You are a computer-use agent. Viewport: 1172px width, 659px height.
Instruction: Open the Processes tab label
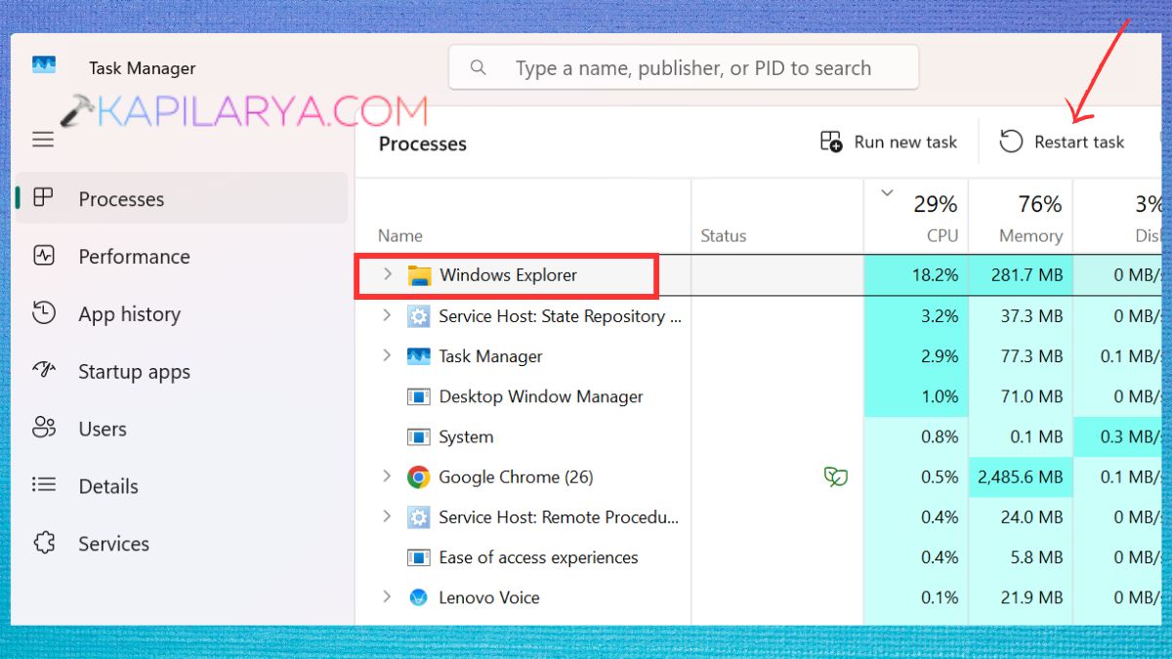[121, 199]
